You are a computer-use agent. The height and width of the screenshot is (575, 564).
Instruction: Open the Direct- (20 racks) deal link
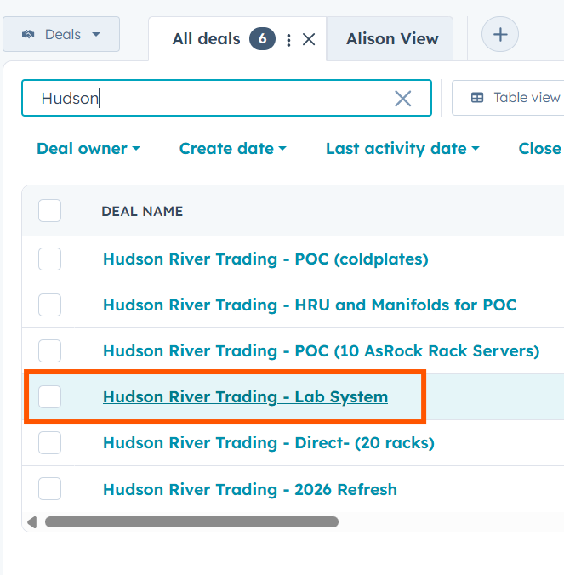tap(268, 443)
